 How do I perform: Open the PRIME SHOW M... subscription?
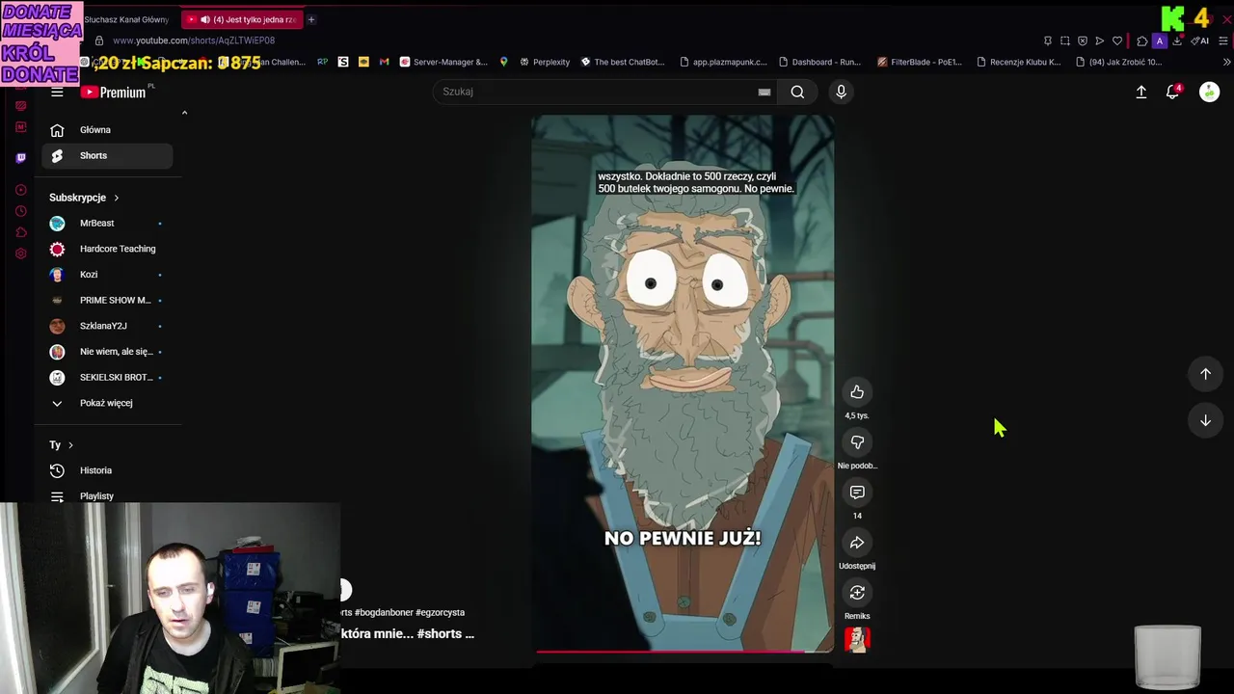click(x=107, y=301)
